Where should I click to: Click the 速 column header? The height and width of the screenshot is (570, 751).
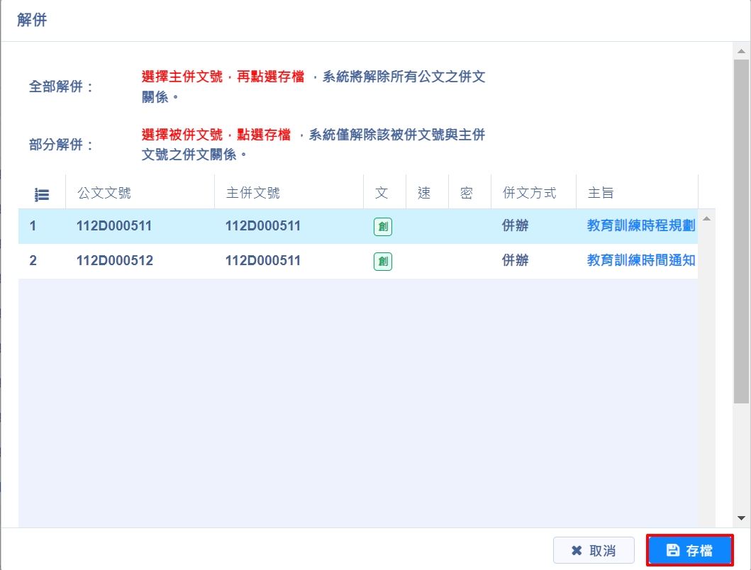click(x=424, y=193)
